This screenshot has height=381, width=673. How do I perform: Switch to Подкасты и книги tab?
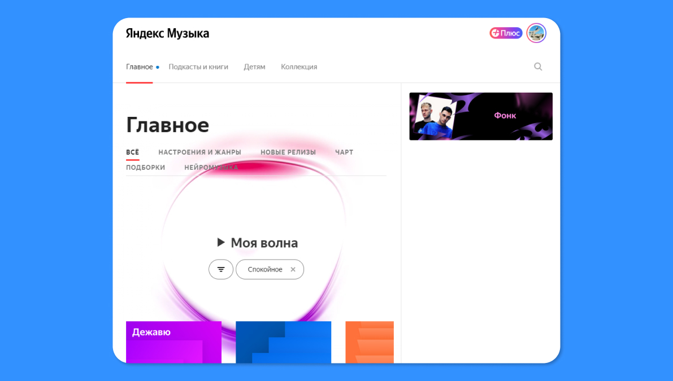pos(198,67)
